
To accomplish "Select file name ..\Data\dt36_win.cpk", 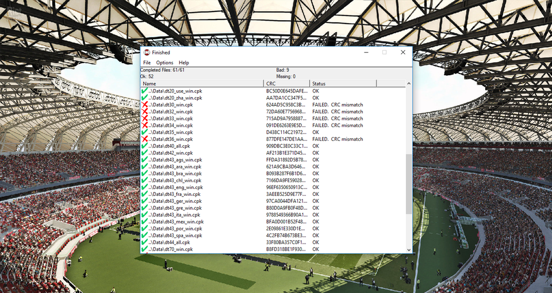I will click(x=171, y=139).
